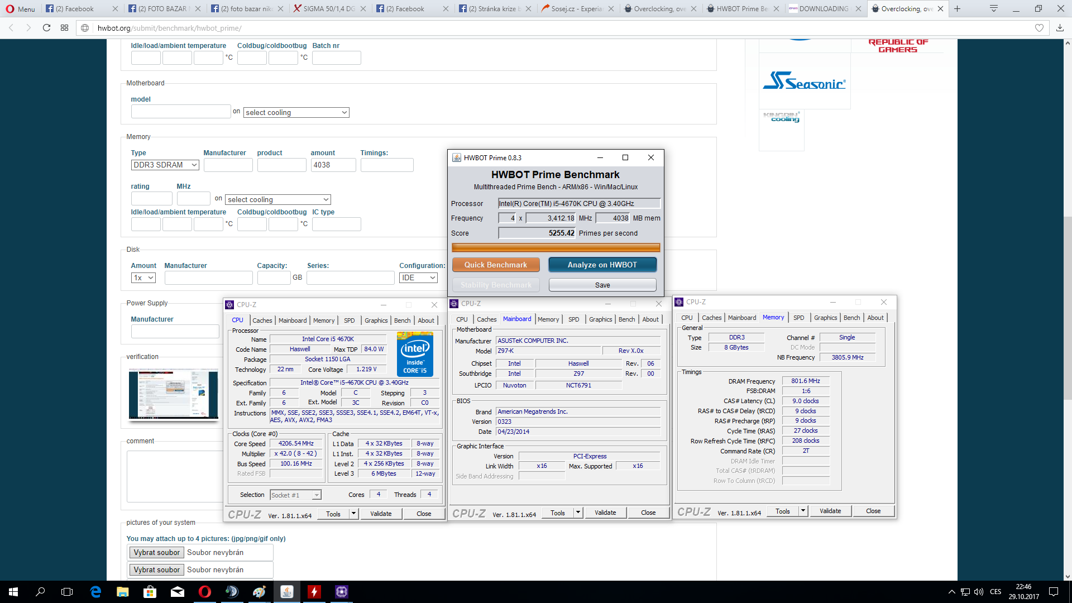1072x603 pixels.
Task: Open the Mail app taskbar icon
Action: [x=178, y=592]
